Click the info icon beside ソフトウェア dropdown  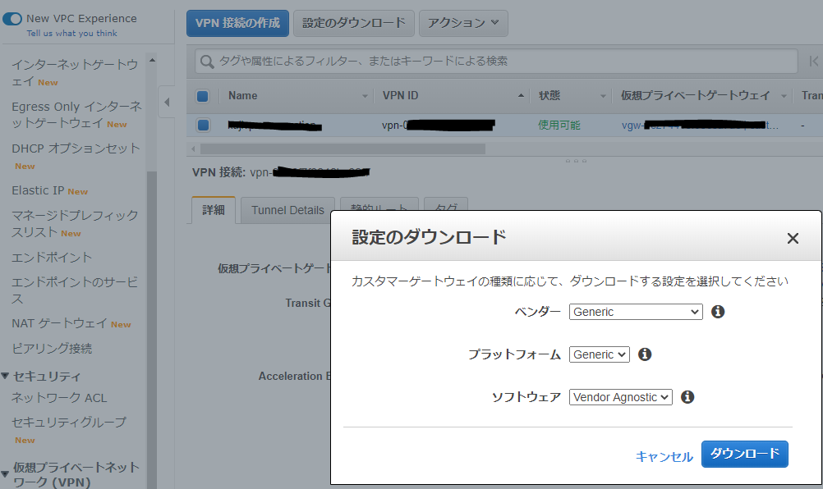point(687,396)
